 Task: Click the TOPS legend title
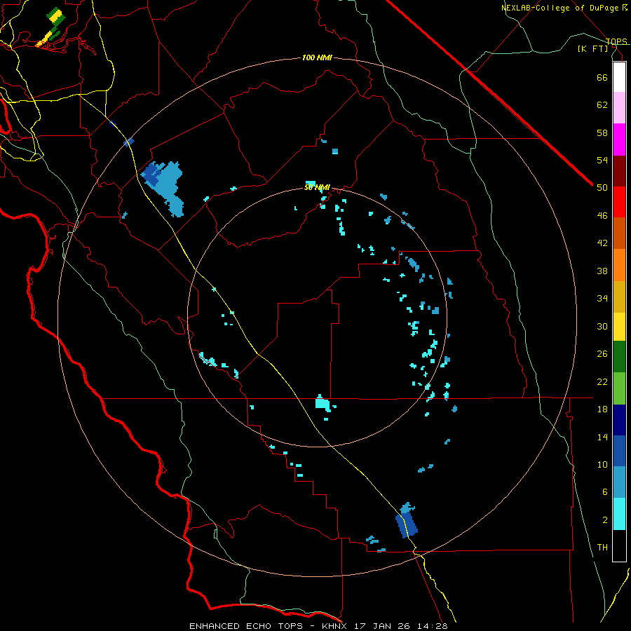click(616, 41)
